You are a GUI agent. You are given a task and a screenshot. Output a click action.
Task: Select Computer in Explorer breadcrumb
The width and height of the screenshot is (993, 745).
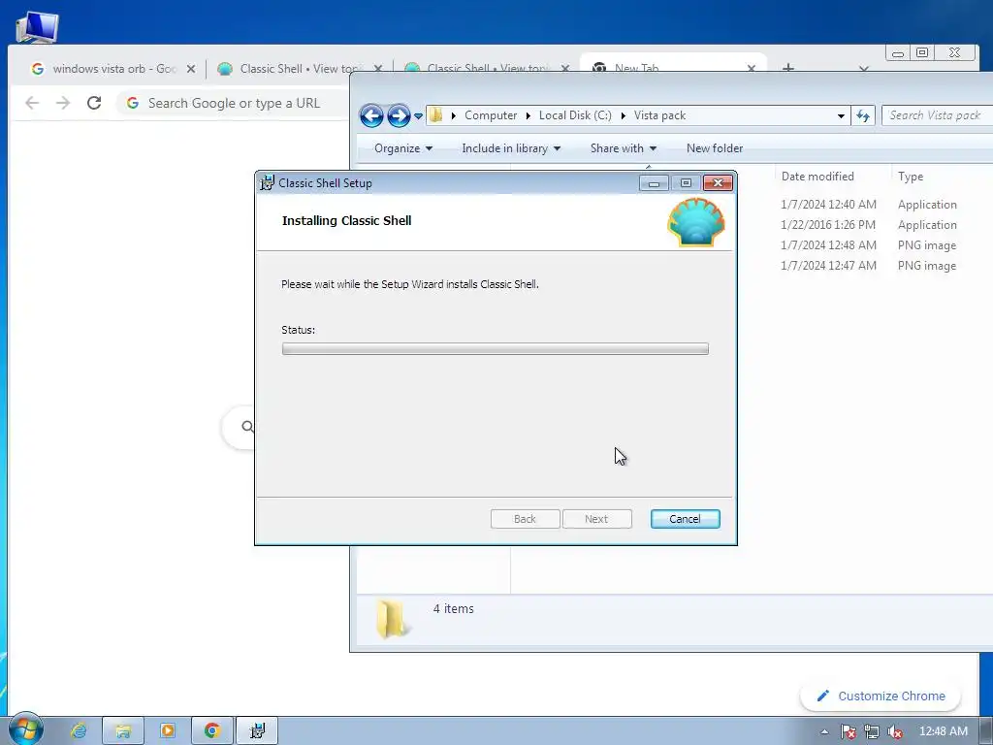coord(491,115)
